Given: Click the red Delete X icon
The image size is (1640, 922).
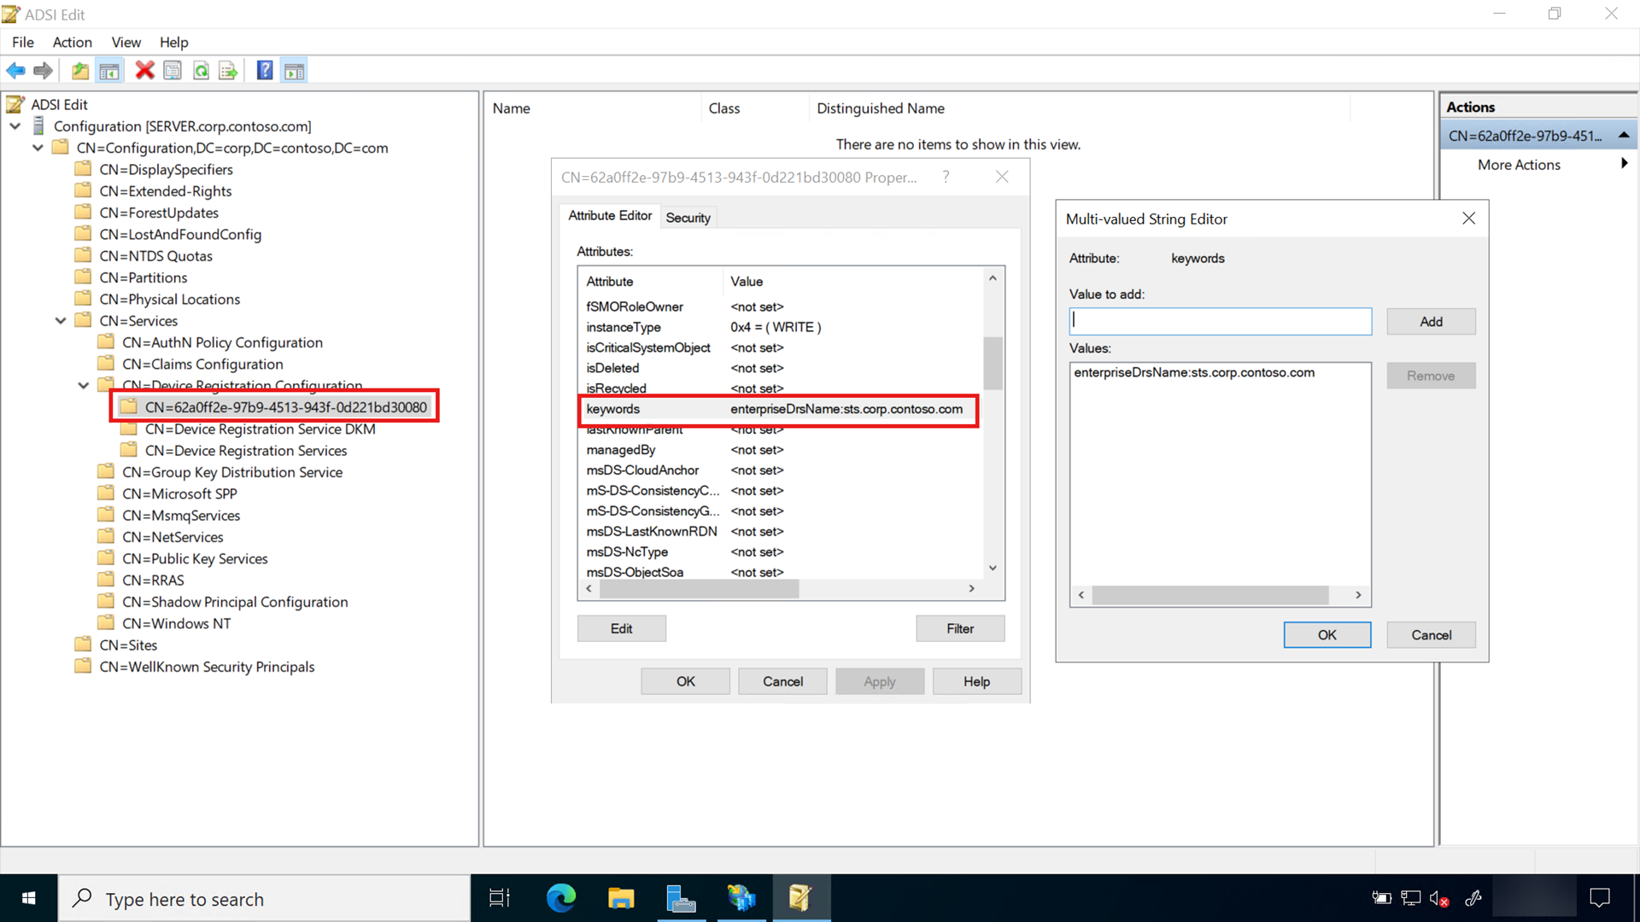Looking at the screenshot, I should (x=144, y=71).
